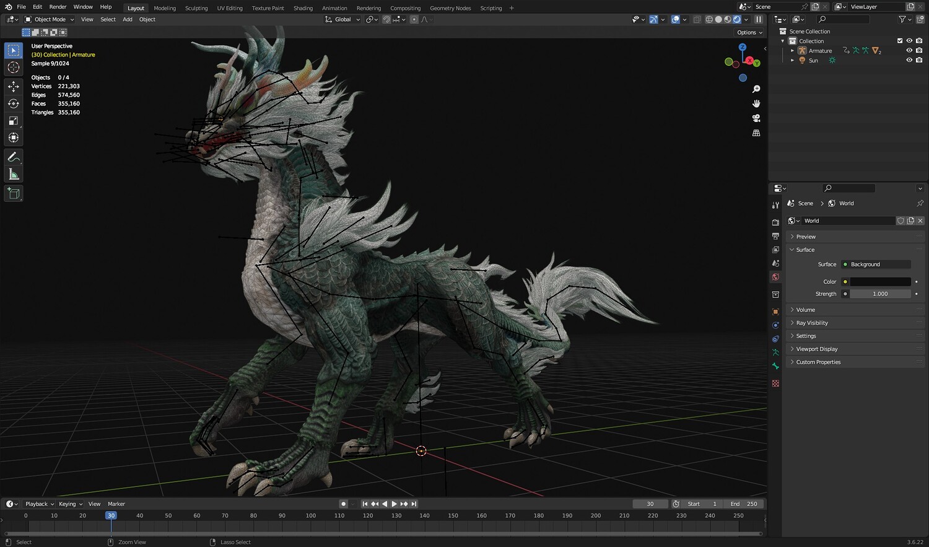Switch to the Shading workspace tab
929x547 pixels.
coord(303,8)
